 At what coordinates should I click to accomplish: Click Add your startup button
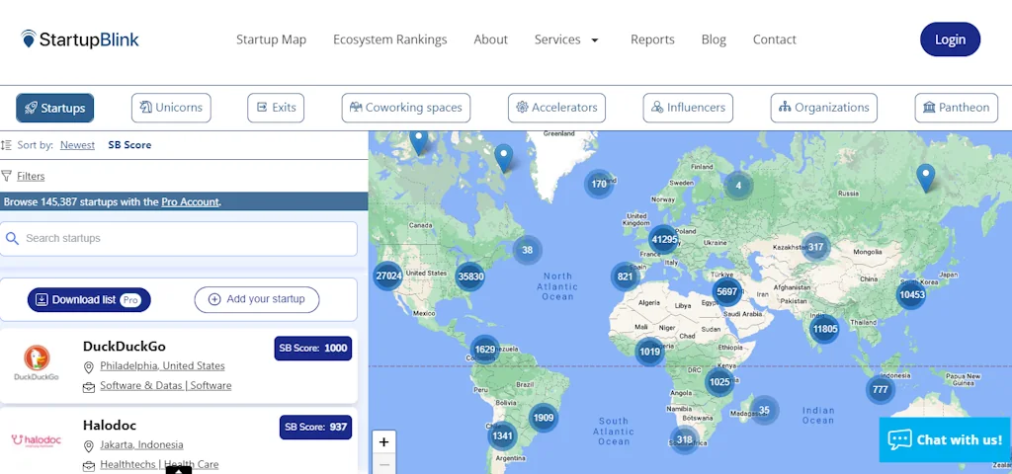[x=257, y=300]
